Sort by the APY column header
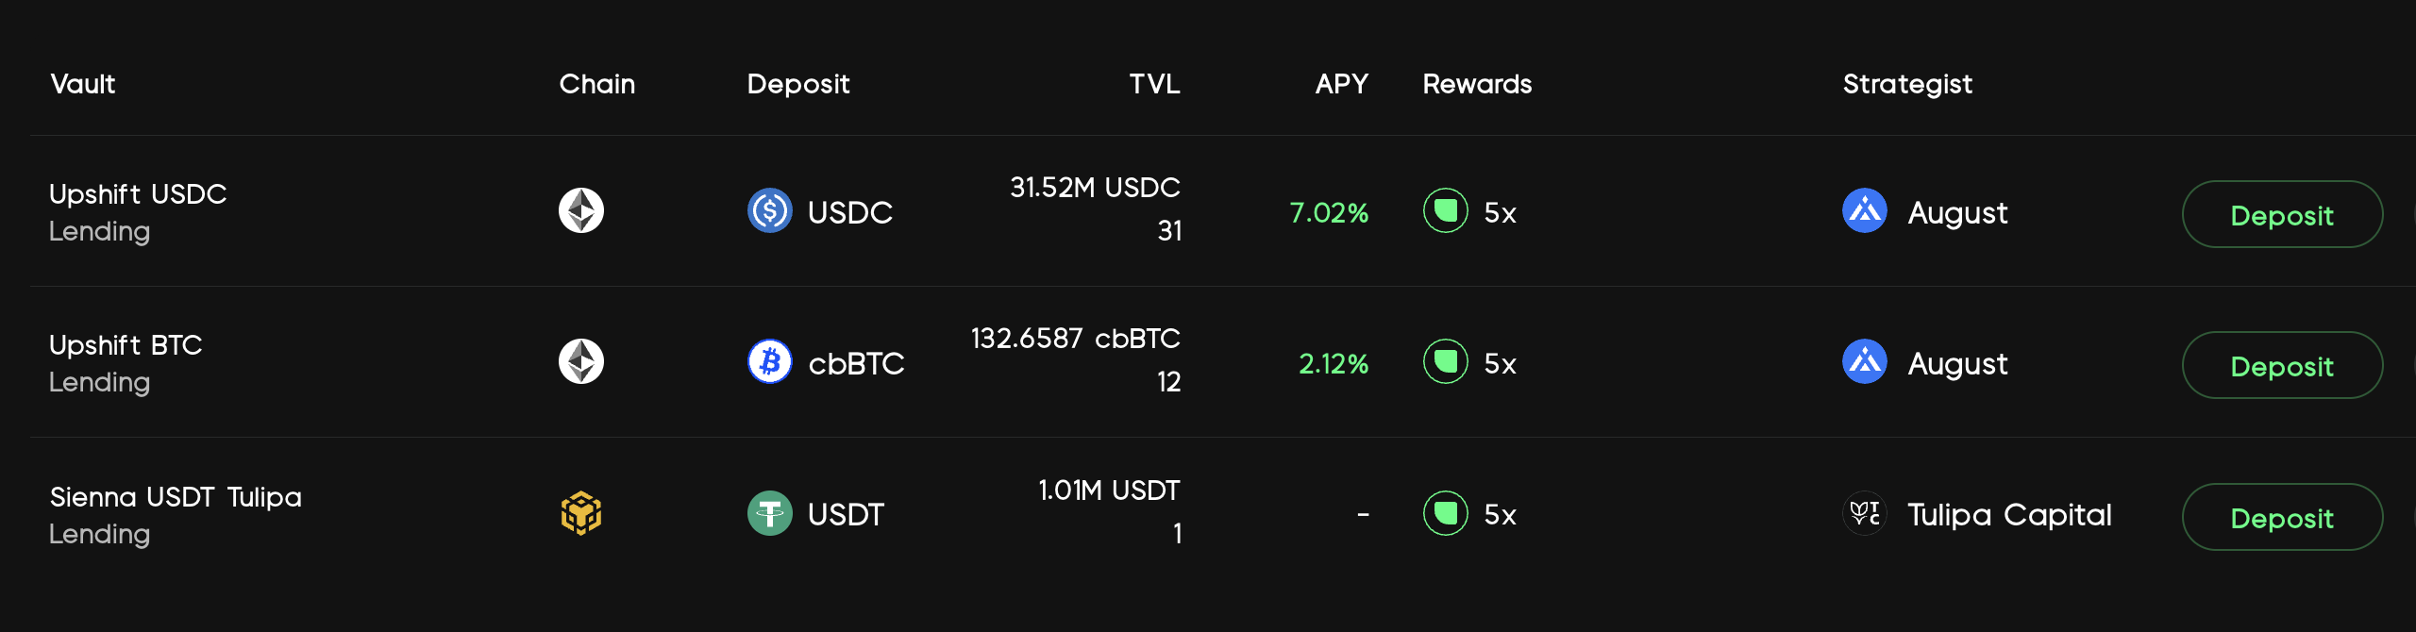 1341,84
